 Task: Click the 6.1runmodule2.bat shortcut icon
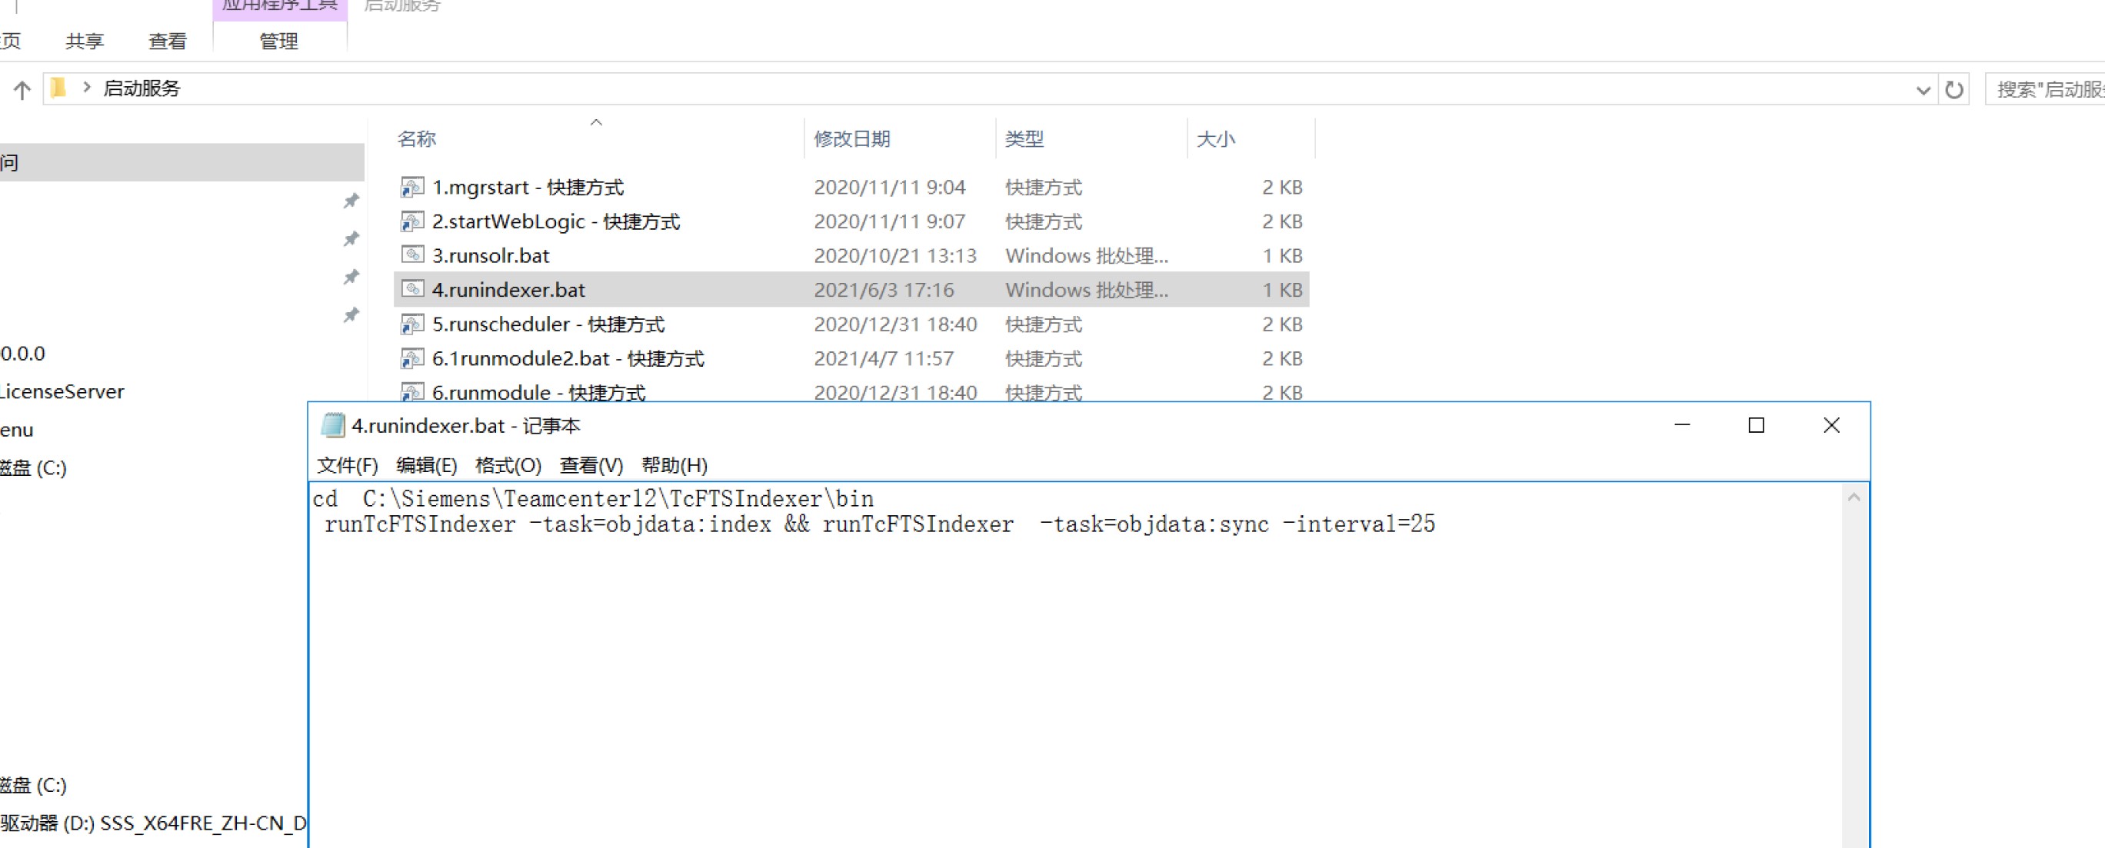(x=412, y=358)
